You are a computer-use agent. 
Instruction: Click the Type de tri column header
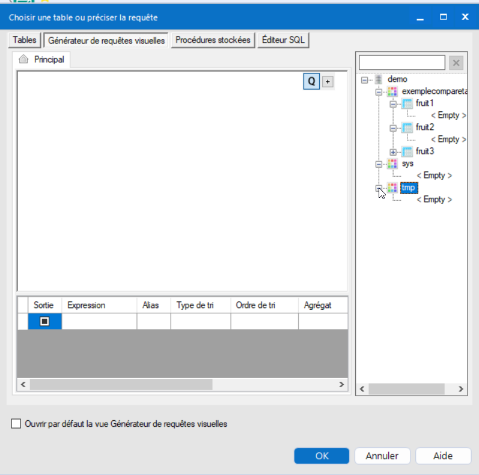201,305
